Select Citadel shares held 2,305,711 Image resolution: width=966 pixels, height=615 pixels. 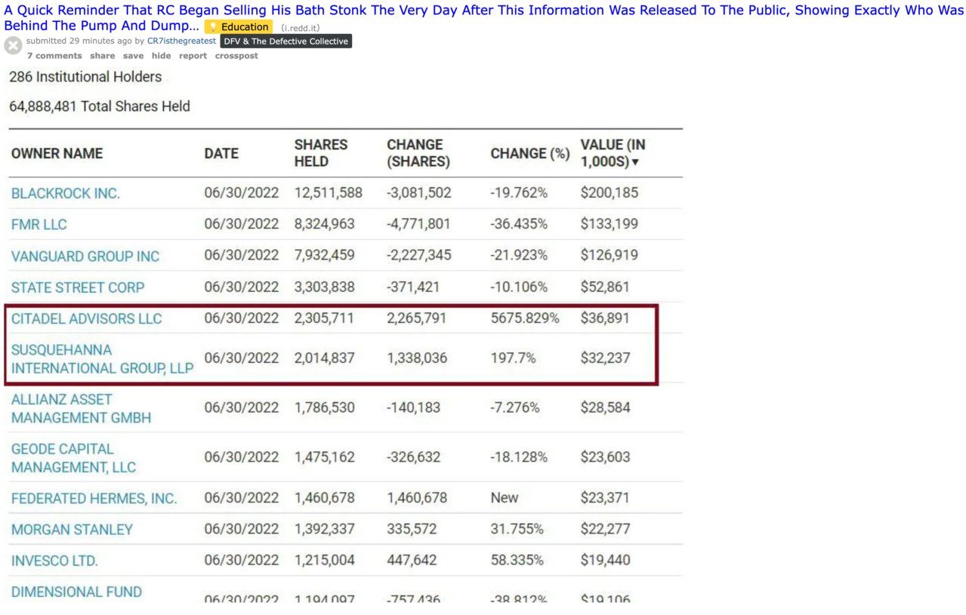pyautogui.click(x=324, y=318)
